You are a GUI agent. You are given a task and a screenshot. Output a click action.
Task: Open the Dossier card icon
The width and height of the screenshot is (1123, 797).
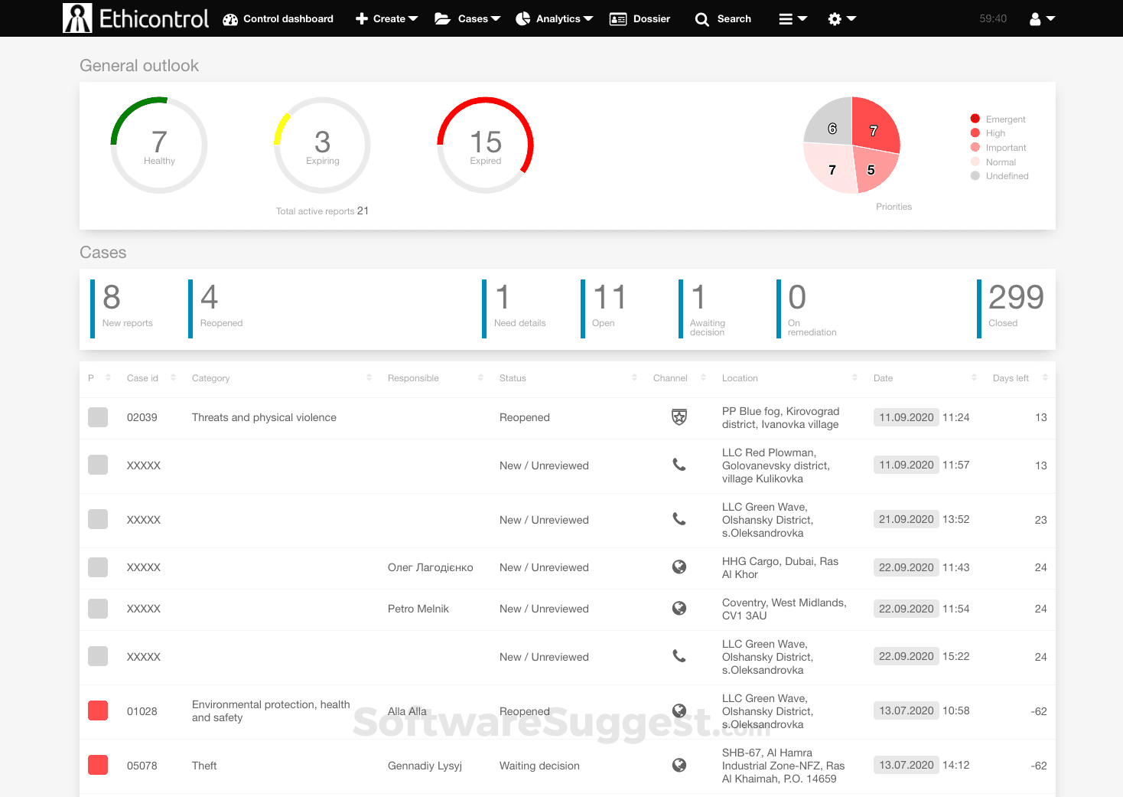click(617, 18)
